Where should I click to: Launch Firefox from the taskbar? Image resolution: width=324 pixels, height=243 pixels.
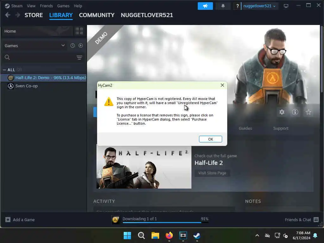click(x=169, y=235)
